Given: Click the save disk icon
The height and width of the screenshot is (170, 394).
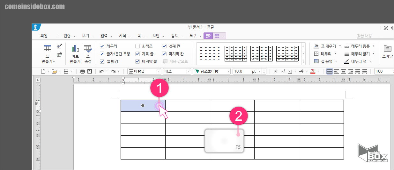Looking at the screenshot, I should click(66, 71).
